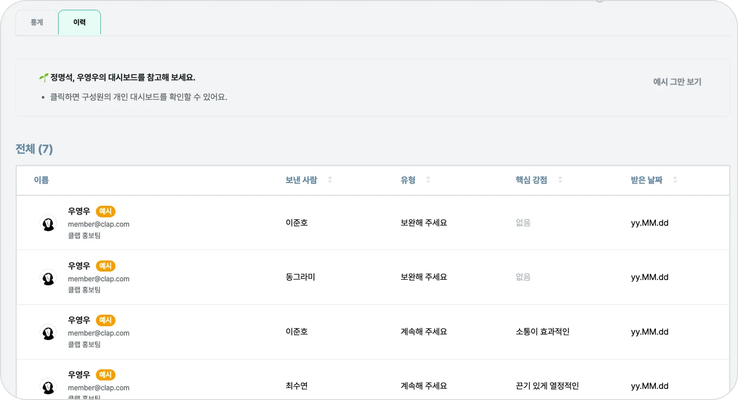Click 예시 badge in 동그라미 row

pyautogui.click(x=106, y=266)
